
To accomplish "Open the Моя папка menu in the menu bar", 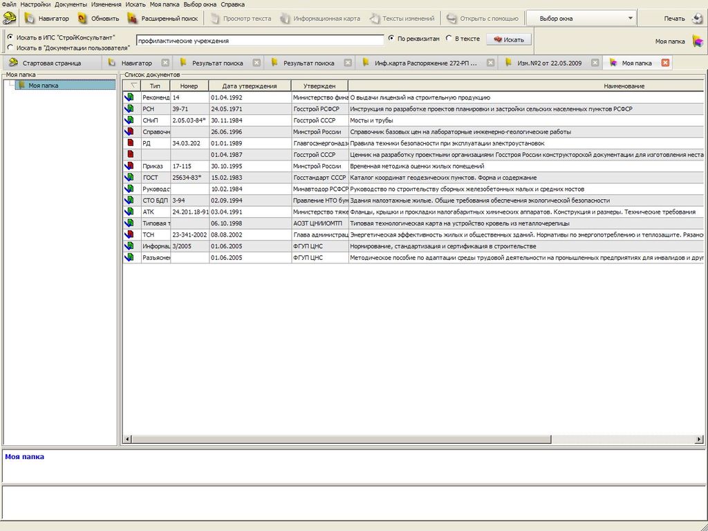I will [x=165, y=5].
